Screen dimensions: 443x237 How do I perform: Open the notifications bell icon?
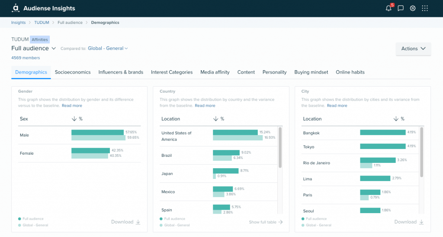389,8
